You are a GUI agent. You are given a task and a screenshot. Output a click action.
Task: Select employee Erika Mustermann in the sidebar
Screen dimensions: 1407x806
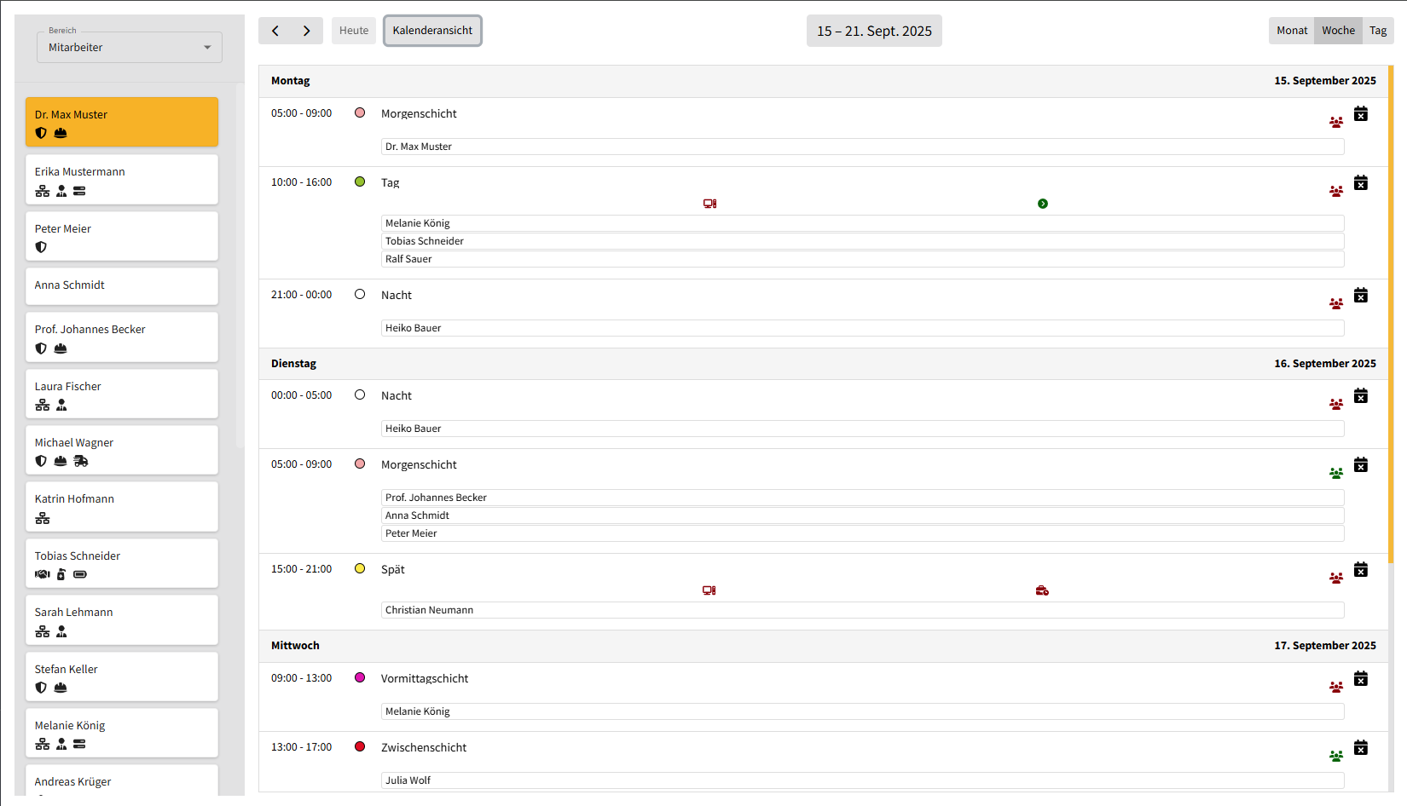122,179
